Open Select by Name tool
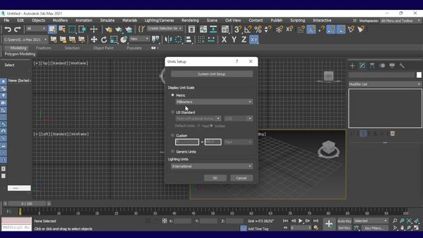This screenshot has height=238, width=423. pyautogui.click(x=62, y=29)
